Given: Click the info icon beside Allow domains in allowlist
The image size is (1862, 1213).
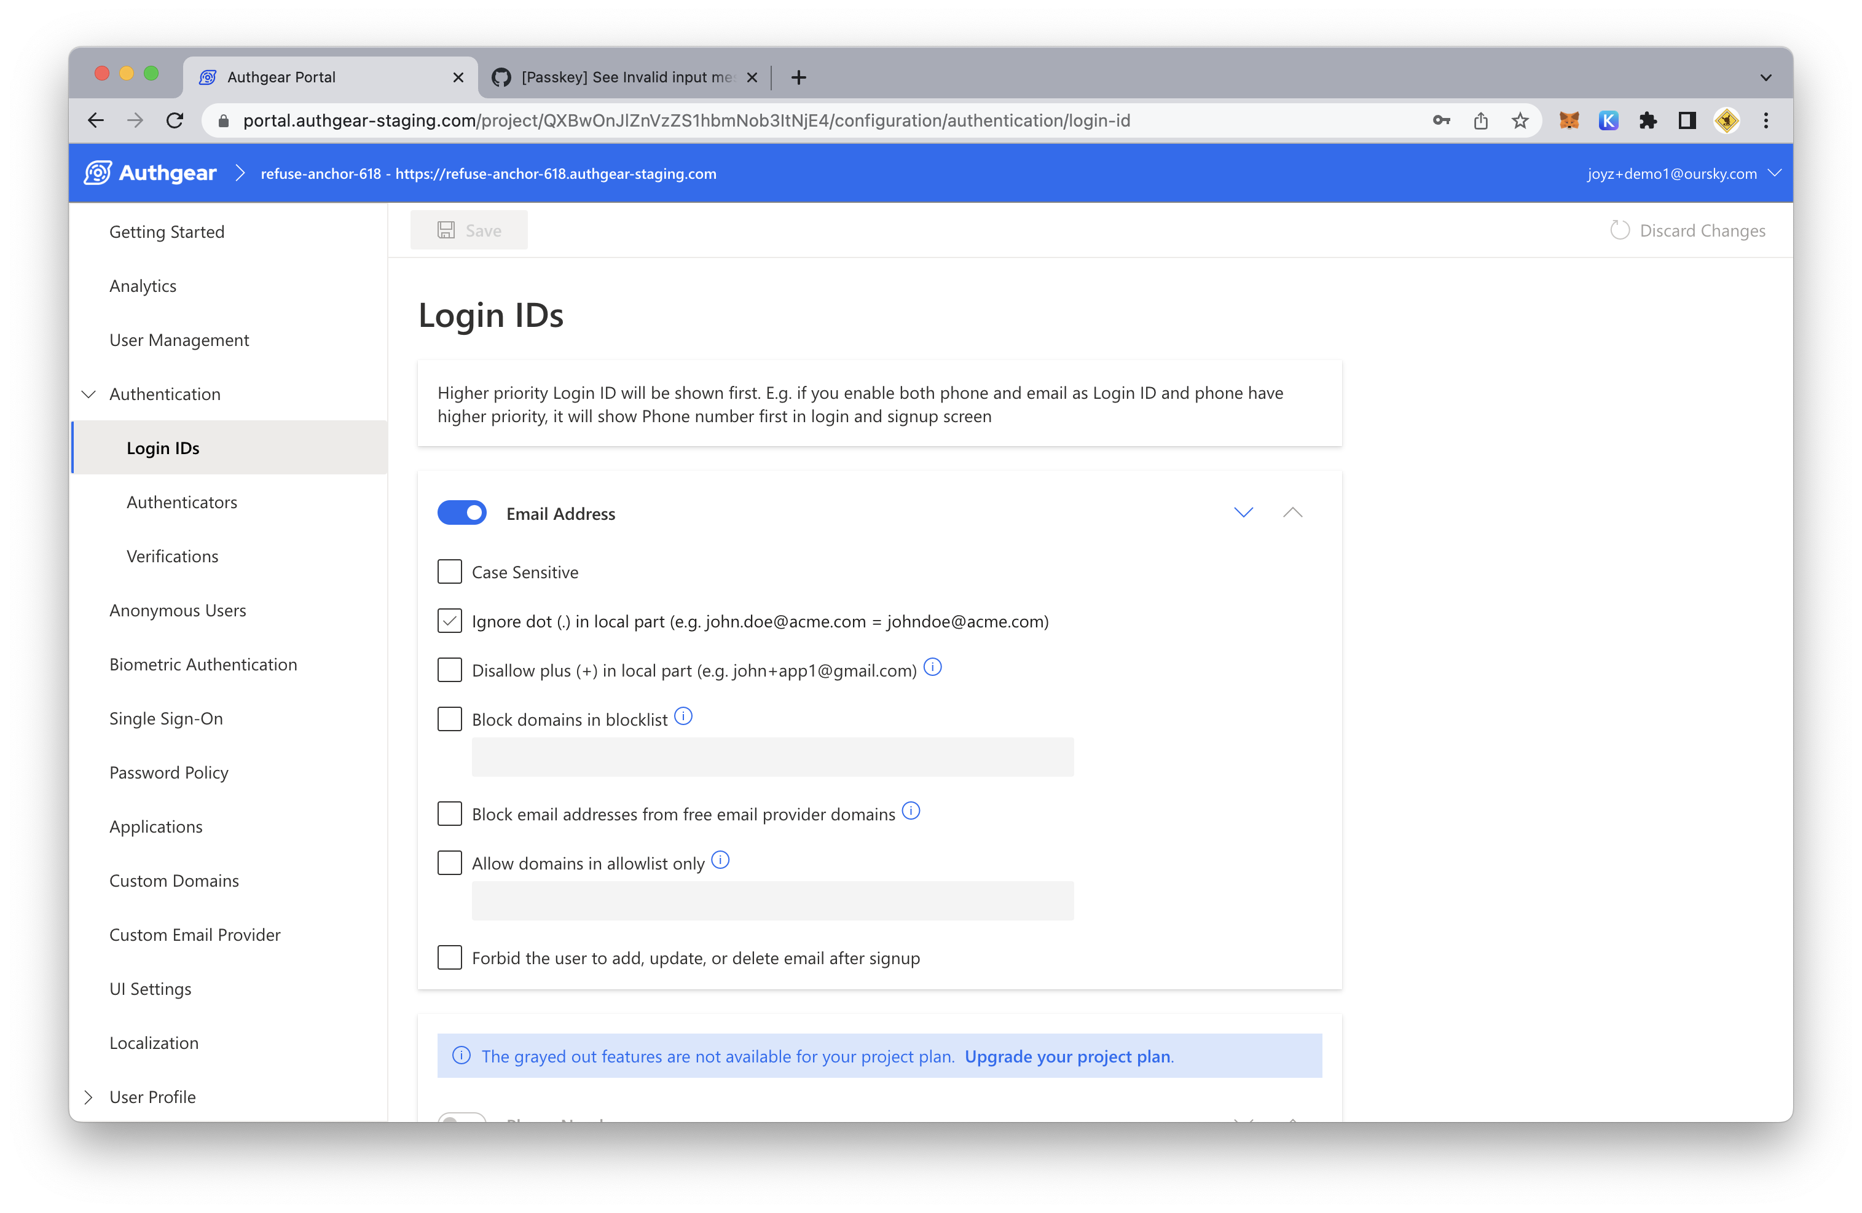Looking at the screenshot, I should [721, 860].
